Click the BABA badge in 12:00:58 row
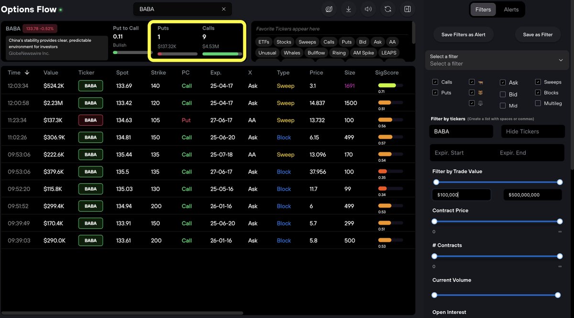The image size is (574, 318). [x=90, y=103]
